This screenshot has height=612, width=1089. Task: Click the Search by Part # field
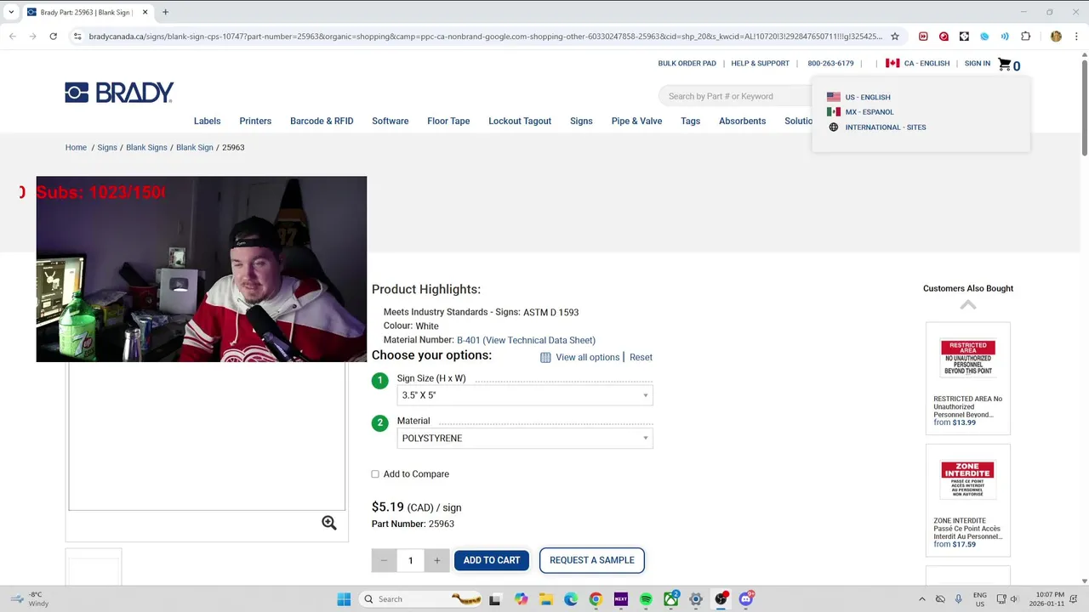736,96
